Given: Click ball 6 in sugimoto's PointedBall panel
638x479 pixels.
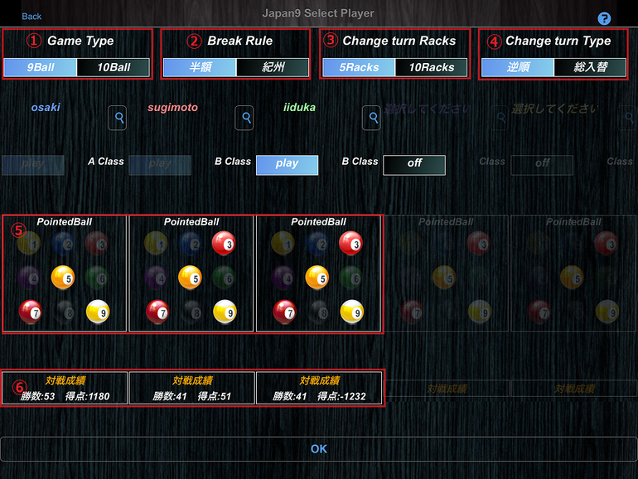Looking at the screenshot, I should point(224,278).
